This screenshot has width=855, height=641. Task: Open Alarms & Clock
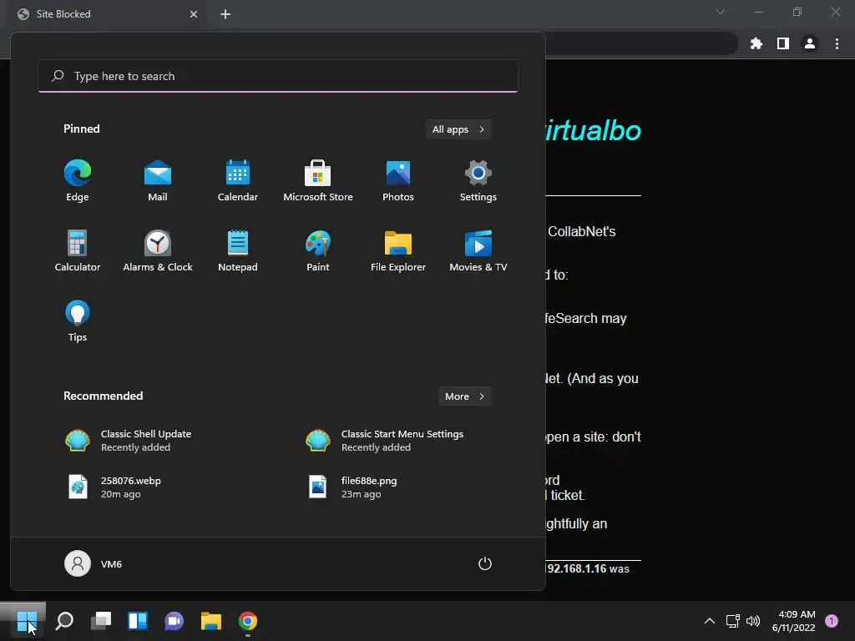click(158, 250)
